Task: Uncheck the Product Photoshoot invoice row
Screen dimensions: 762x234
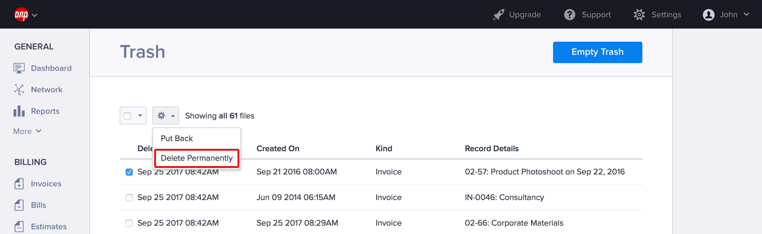Action: 129,172
